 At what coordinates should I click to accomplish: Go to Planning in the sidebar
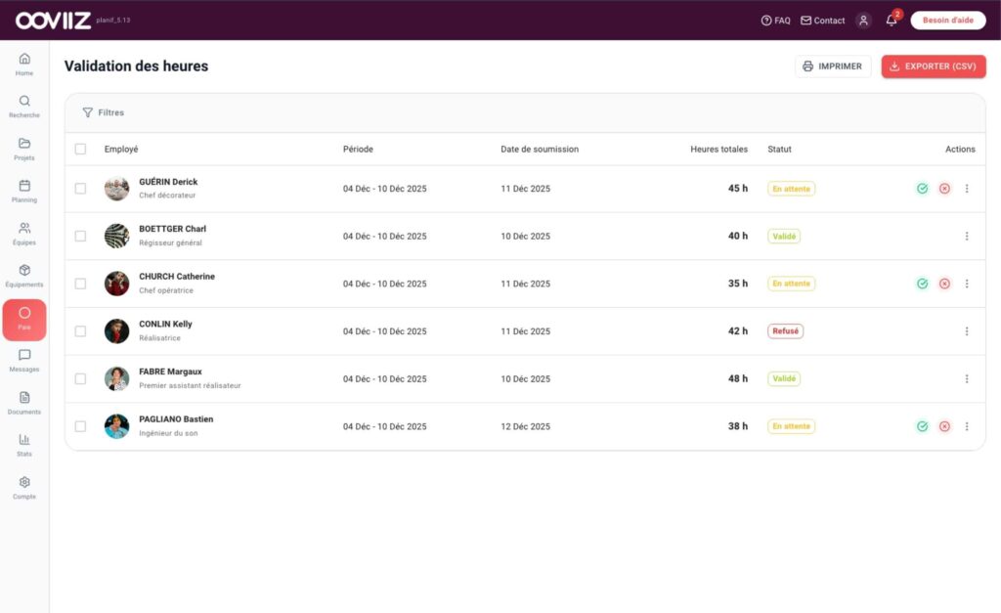(24, 191)
